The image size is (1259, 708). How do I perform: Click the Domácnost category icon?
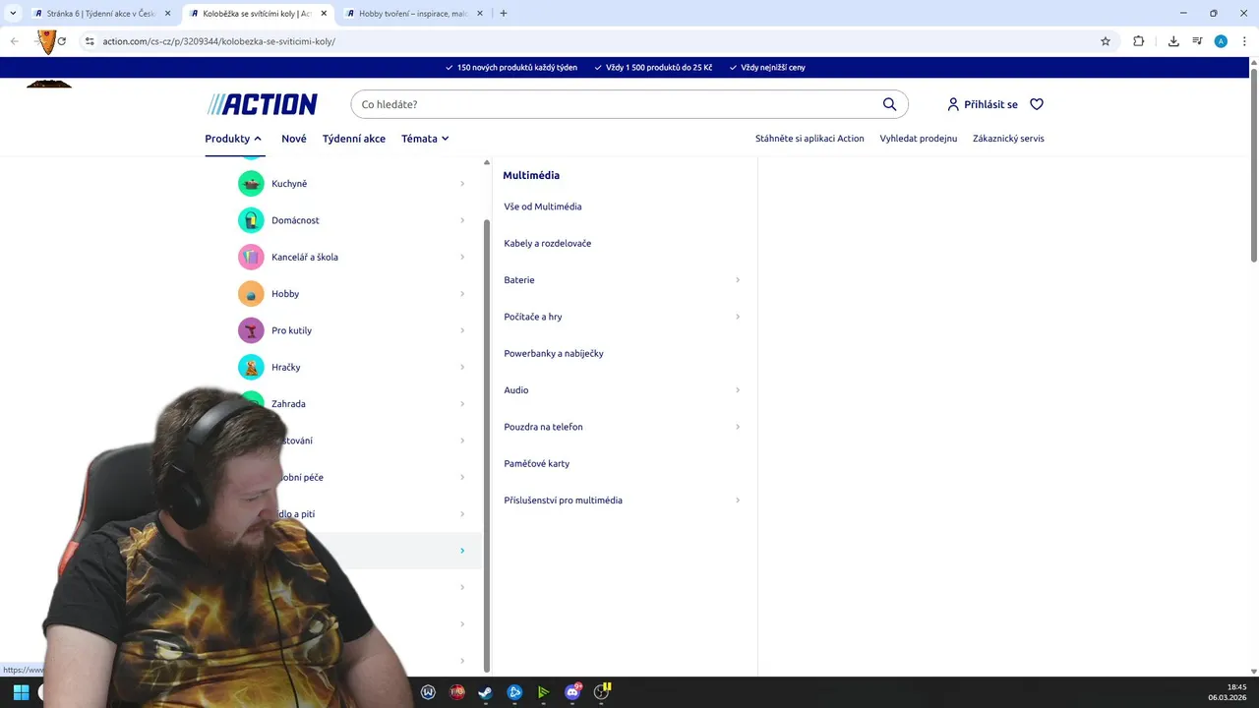pos(251,220)
